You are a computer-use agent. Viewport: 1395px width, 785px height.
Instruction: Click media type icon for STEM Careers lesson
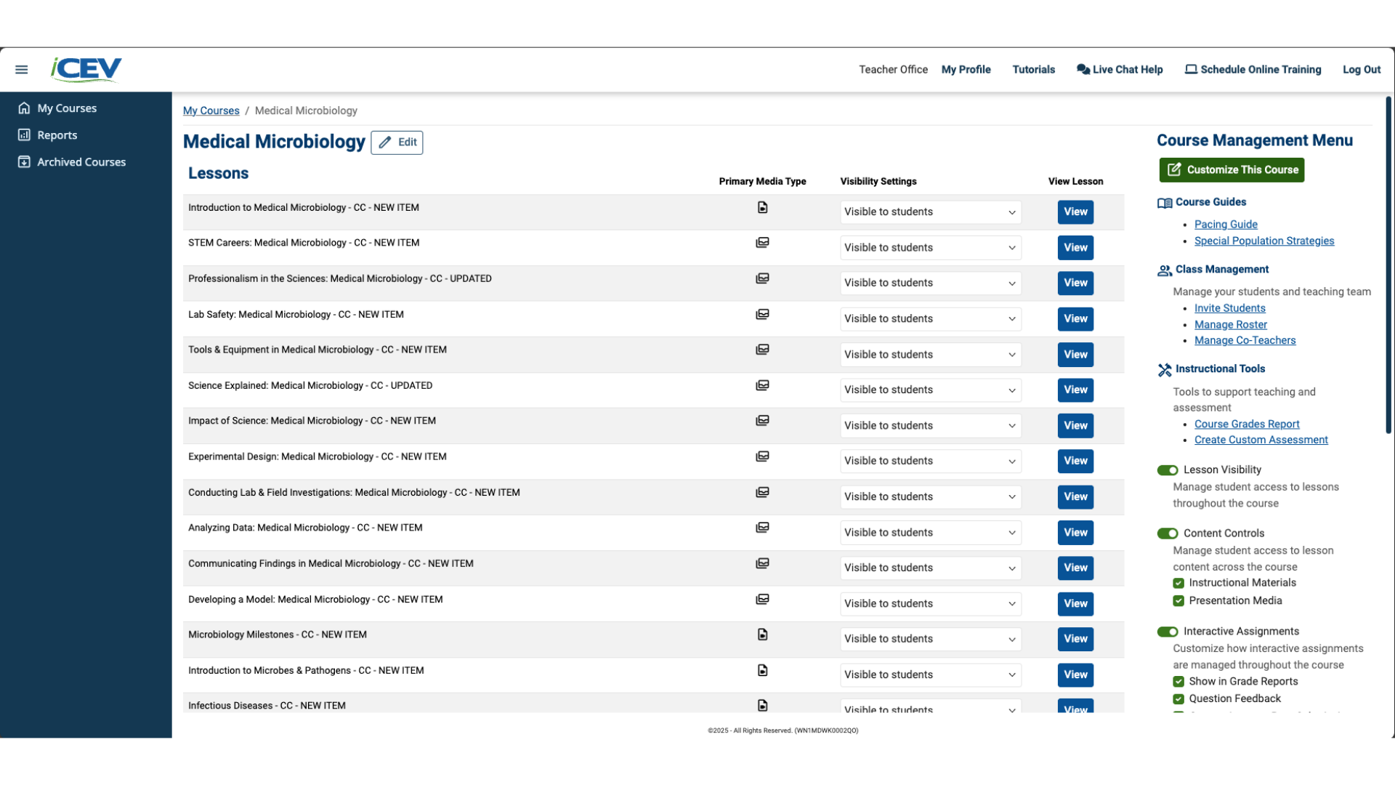pyautogui.click(x=762, y=243)
